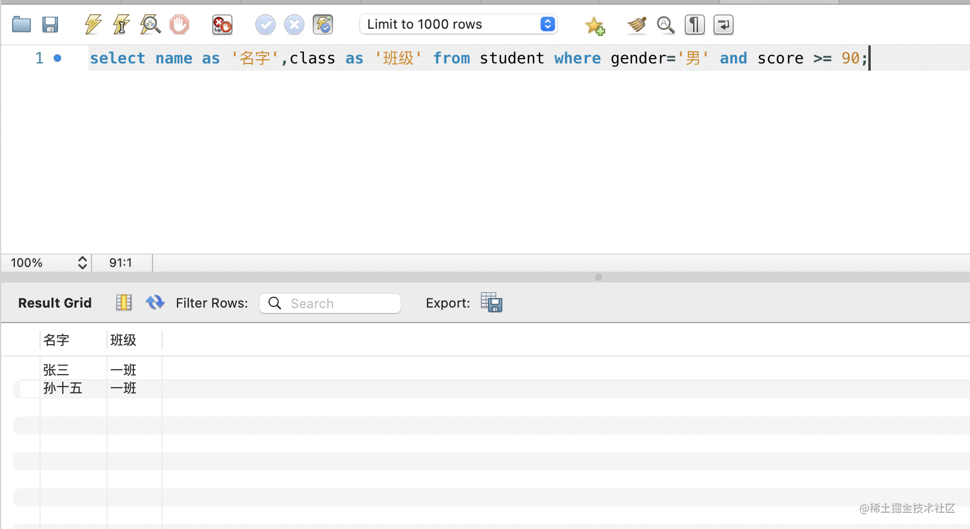The image size is (970, 529).
Task: Click the Rollback transaction X icon
Action: 294,25
